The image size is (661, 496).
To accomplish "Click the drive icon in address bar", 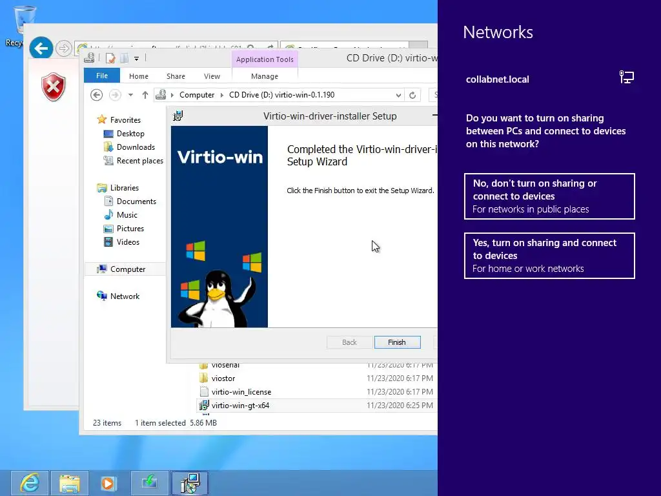I will click(x=161, y=95).
